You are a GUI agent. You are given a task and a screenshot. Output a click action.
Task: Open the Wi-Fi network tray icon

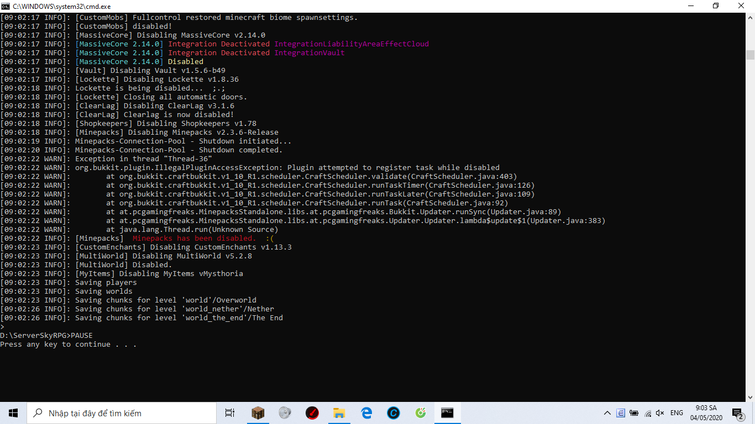pyautogui.click(x=647, y=413)
